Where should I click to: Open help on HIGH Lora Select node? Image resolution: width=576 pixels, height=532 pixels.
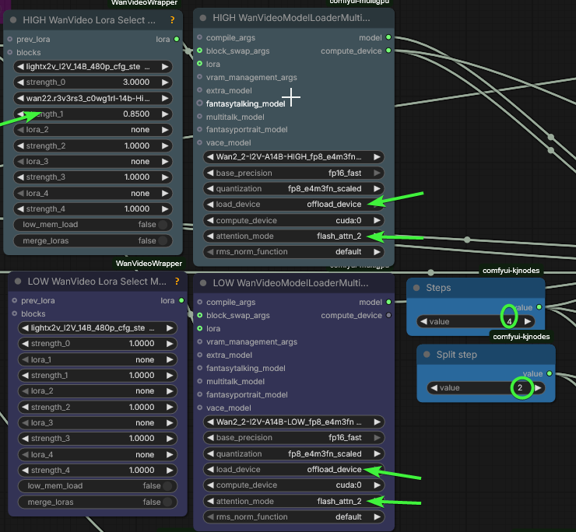[x=177, y=19]
